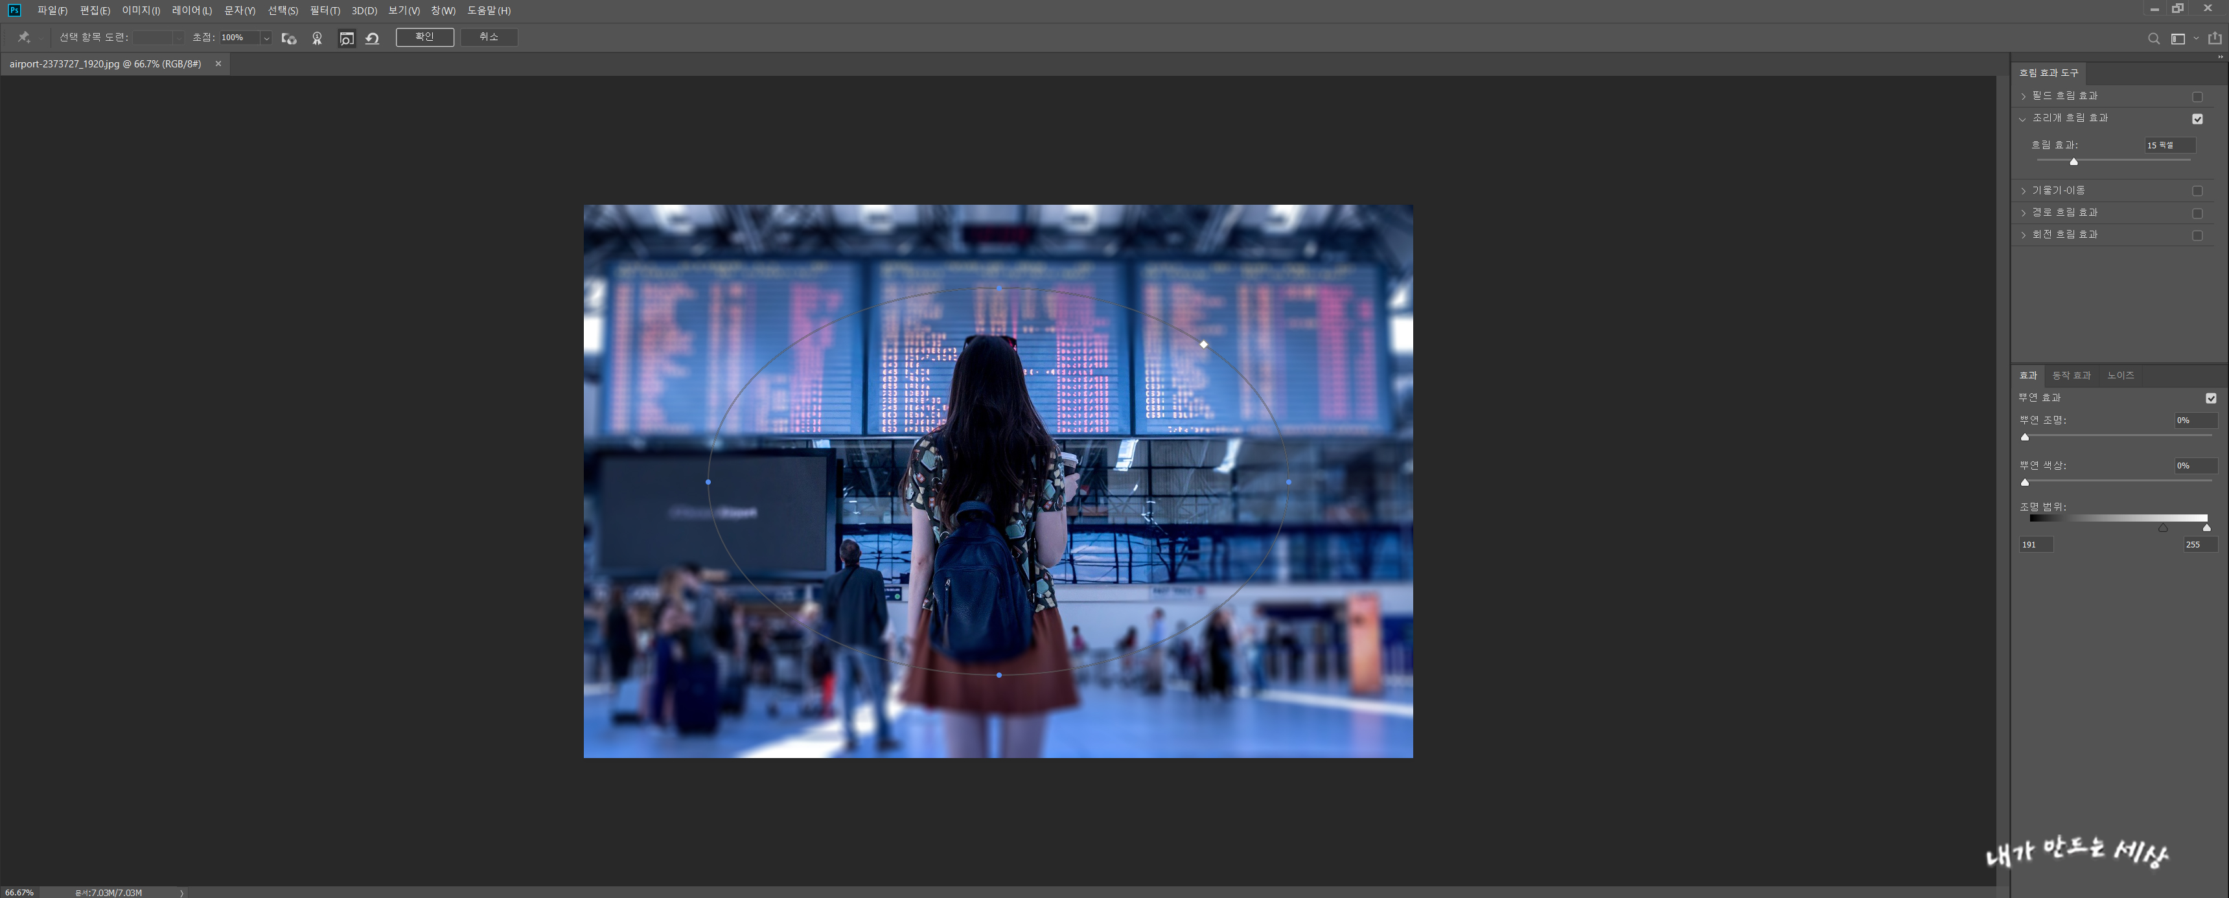The width and height of the screenshot is (2229, 898).
Task: Open the search magnifier icon
Action: [2154, 38]
